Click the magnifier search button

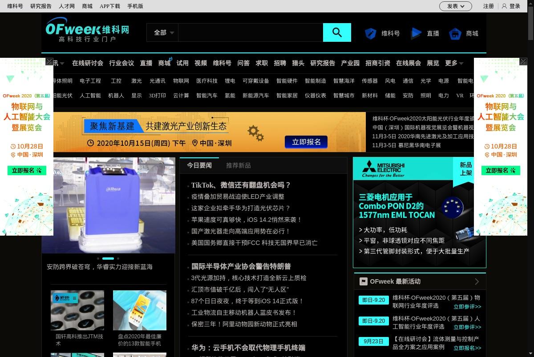[337, 32]
